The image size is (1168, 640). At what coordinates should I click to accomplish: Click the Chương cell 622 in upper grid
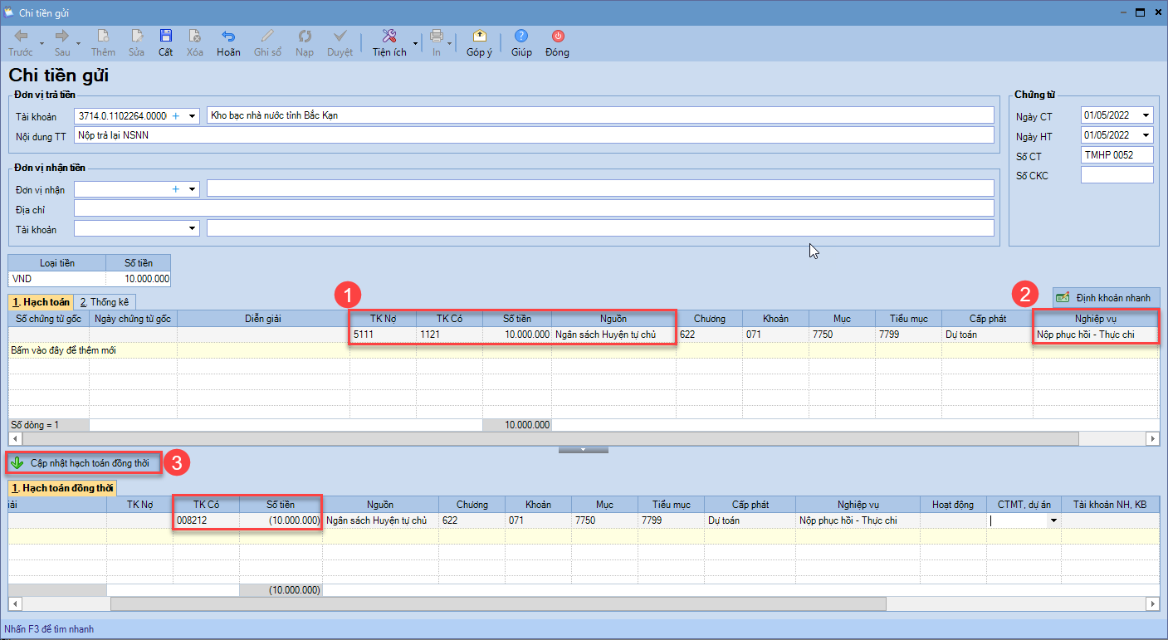[709, 335]
